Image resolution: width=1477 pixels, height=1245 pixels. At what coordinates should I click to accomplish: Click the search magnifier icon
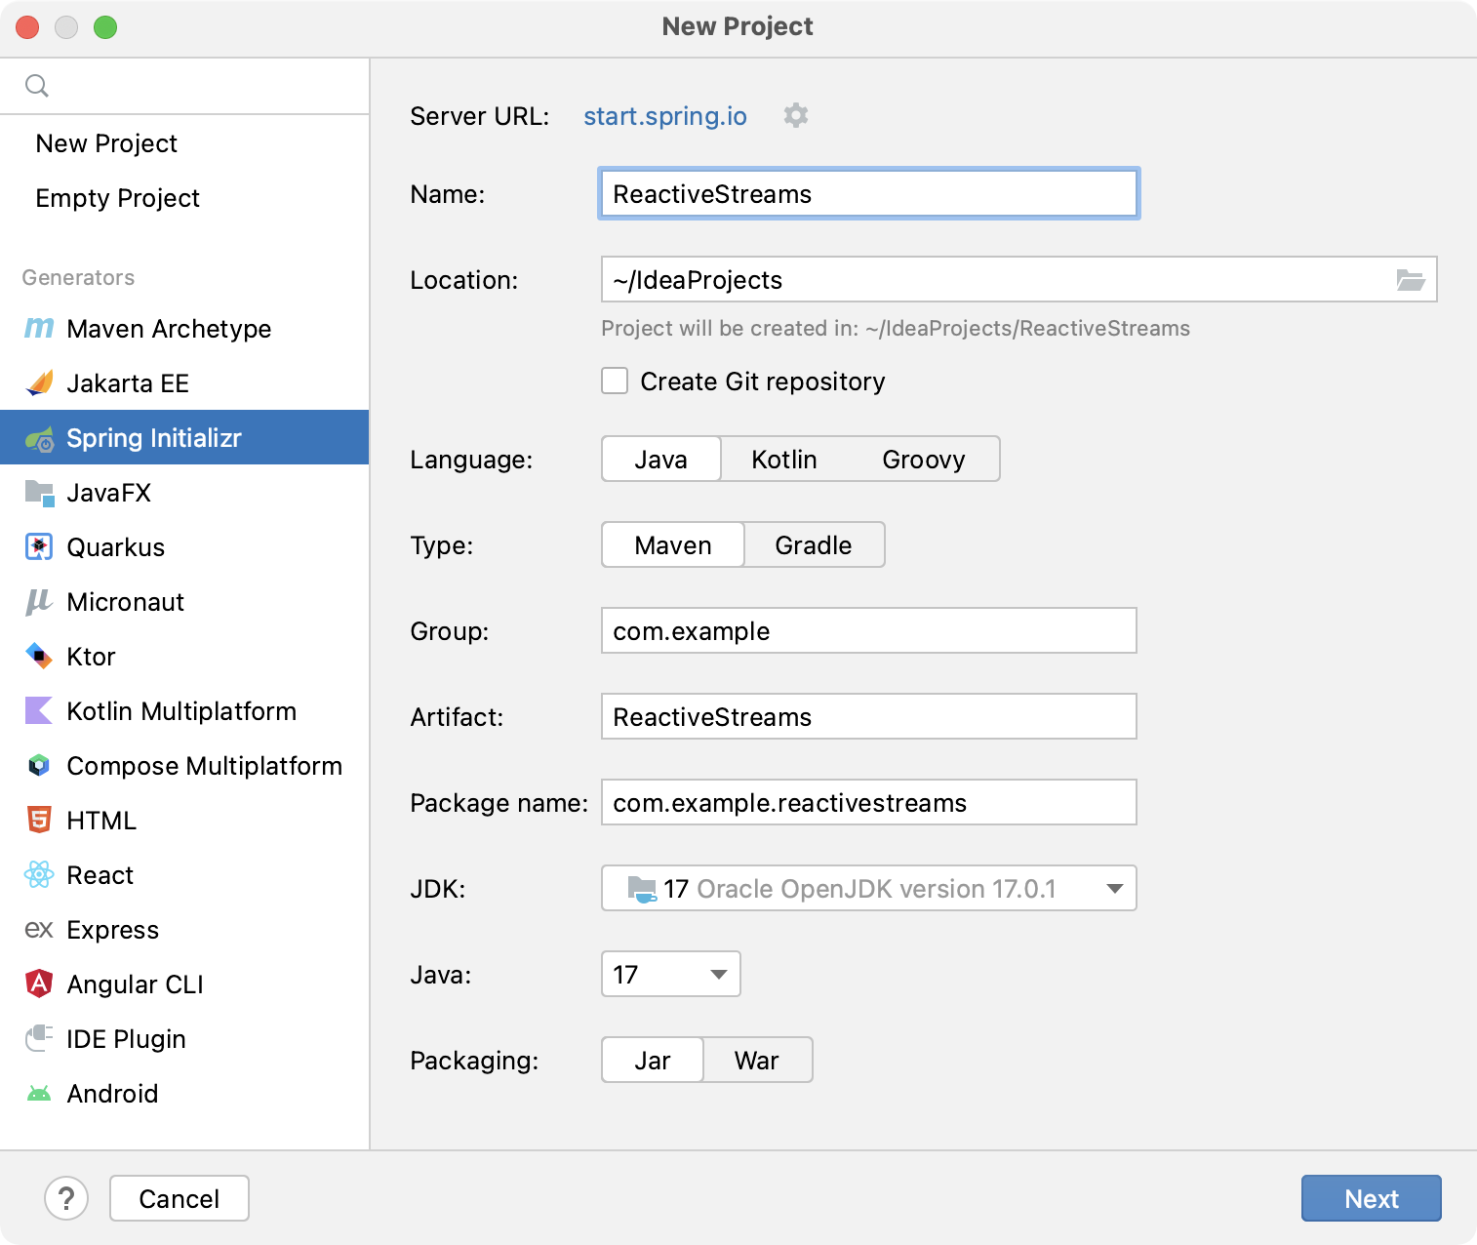pyautogui.click(x=37, y=86)
